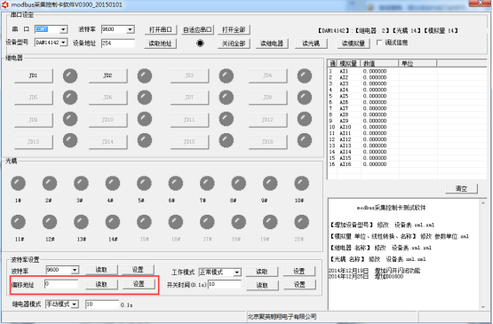Click optocoupler indicator 2#
This screenshot has height=324, width=493.
(50, 183)
